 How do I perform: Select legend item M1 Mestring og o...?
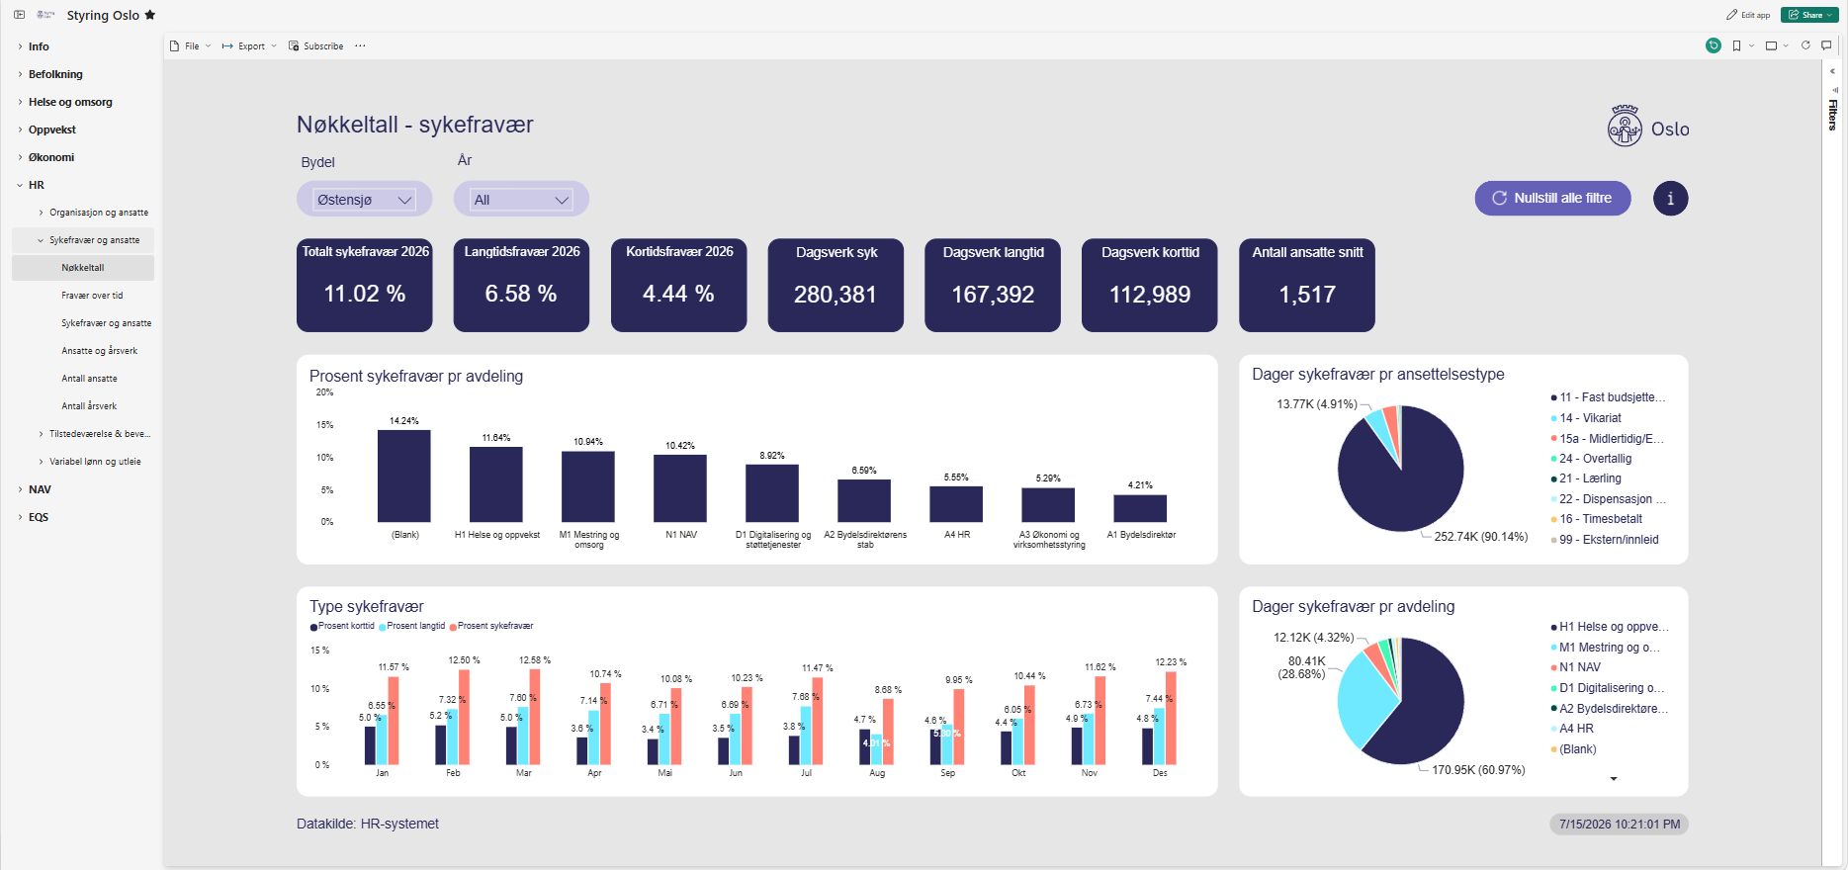(x=1606, y=648)
